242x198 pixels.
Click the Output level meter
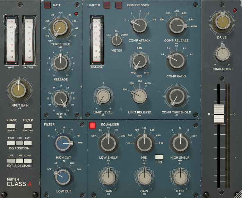pyautogui.click(x=29, y=40)
